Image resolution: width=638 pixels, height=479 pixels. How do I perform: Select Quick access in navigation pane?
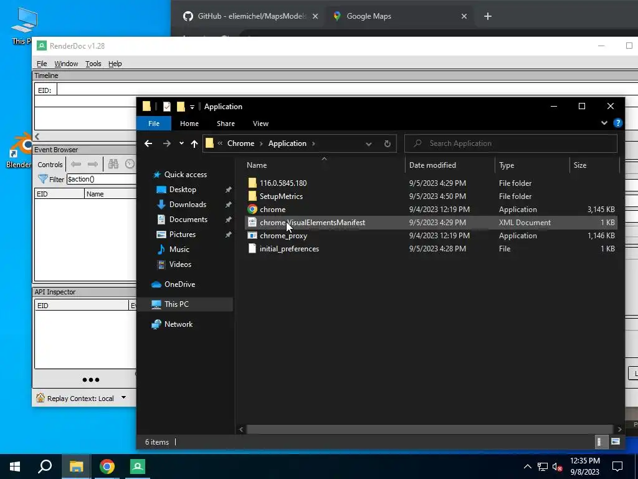(185, 175)
